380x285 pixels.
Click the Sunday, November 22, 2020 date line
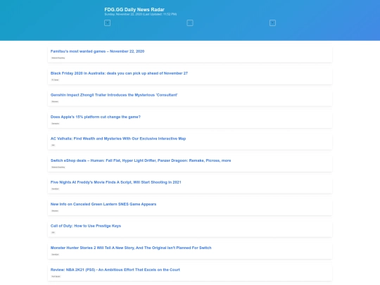coord(141,14)
